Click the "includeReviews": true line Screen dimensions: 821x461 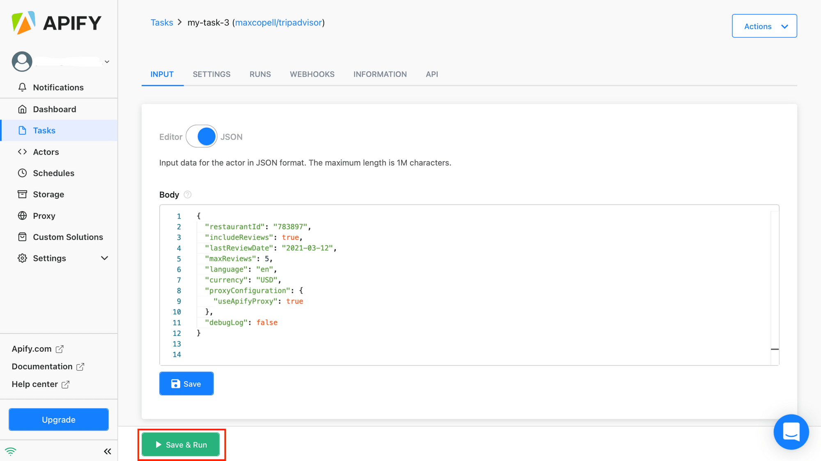tap(254, 237)
